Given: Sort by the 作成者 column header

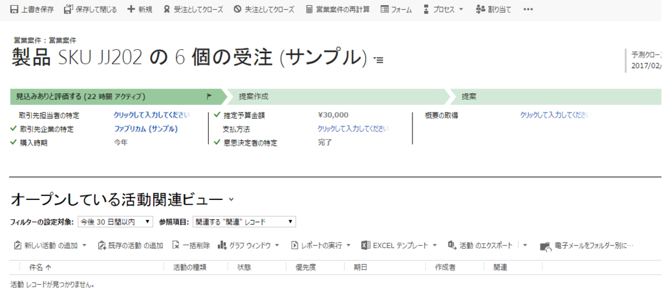Looking at the screenshot, I should click(445, 268).
